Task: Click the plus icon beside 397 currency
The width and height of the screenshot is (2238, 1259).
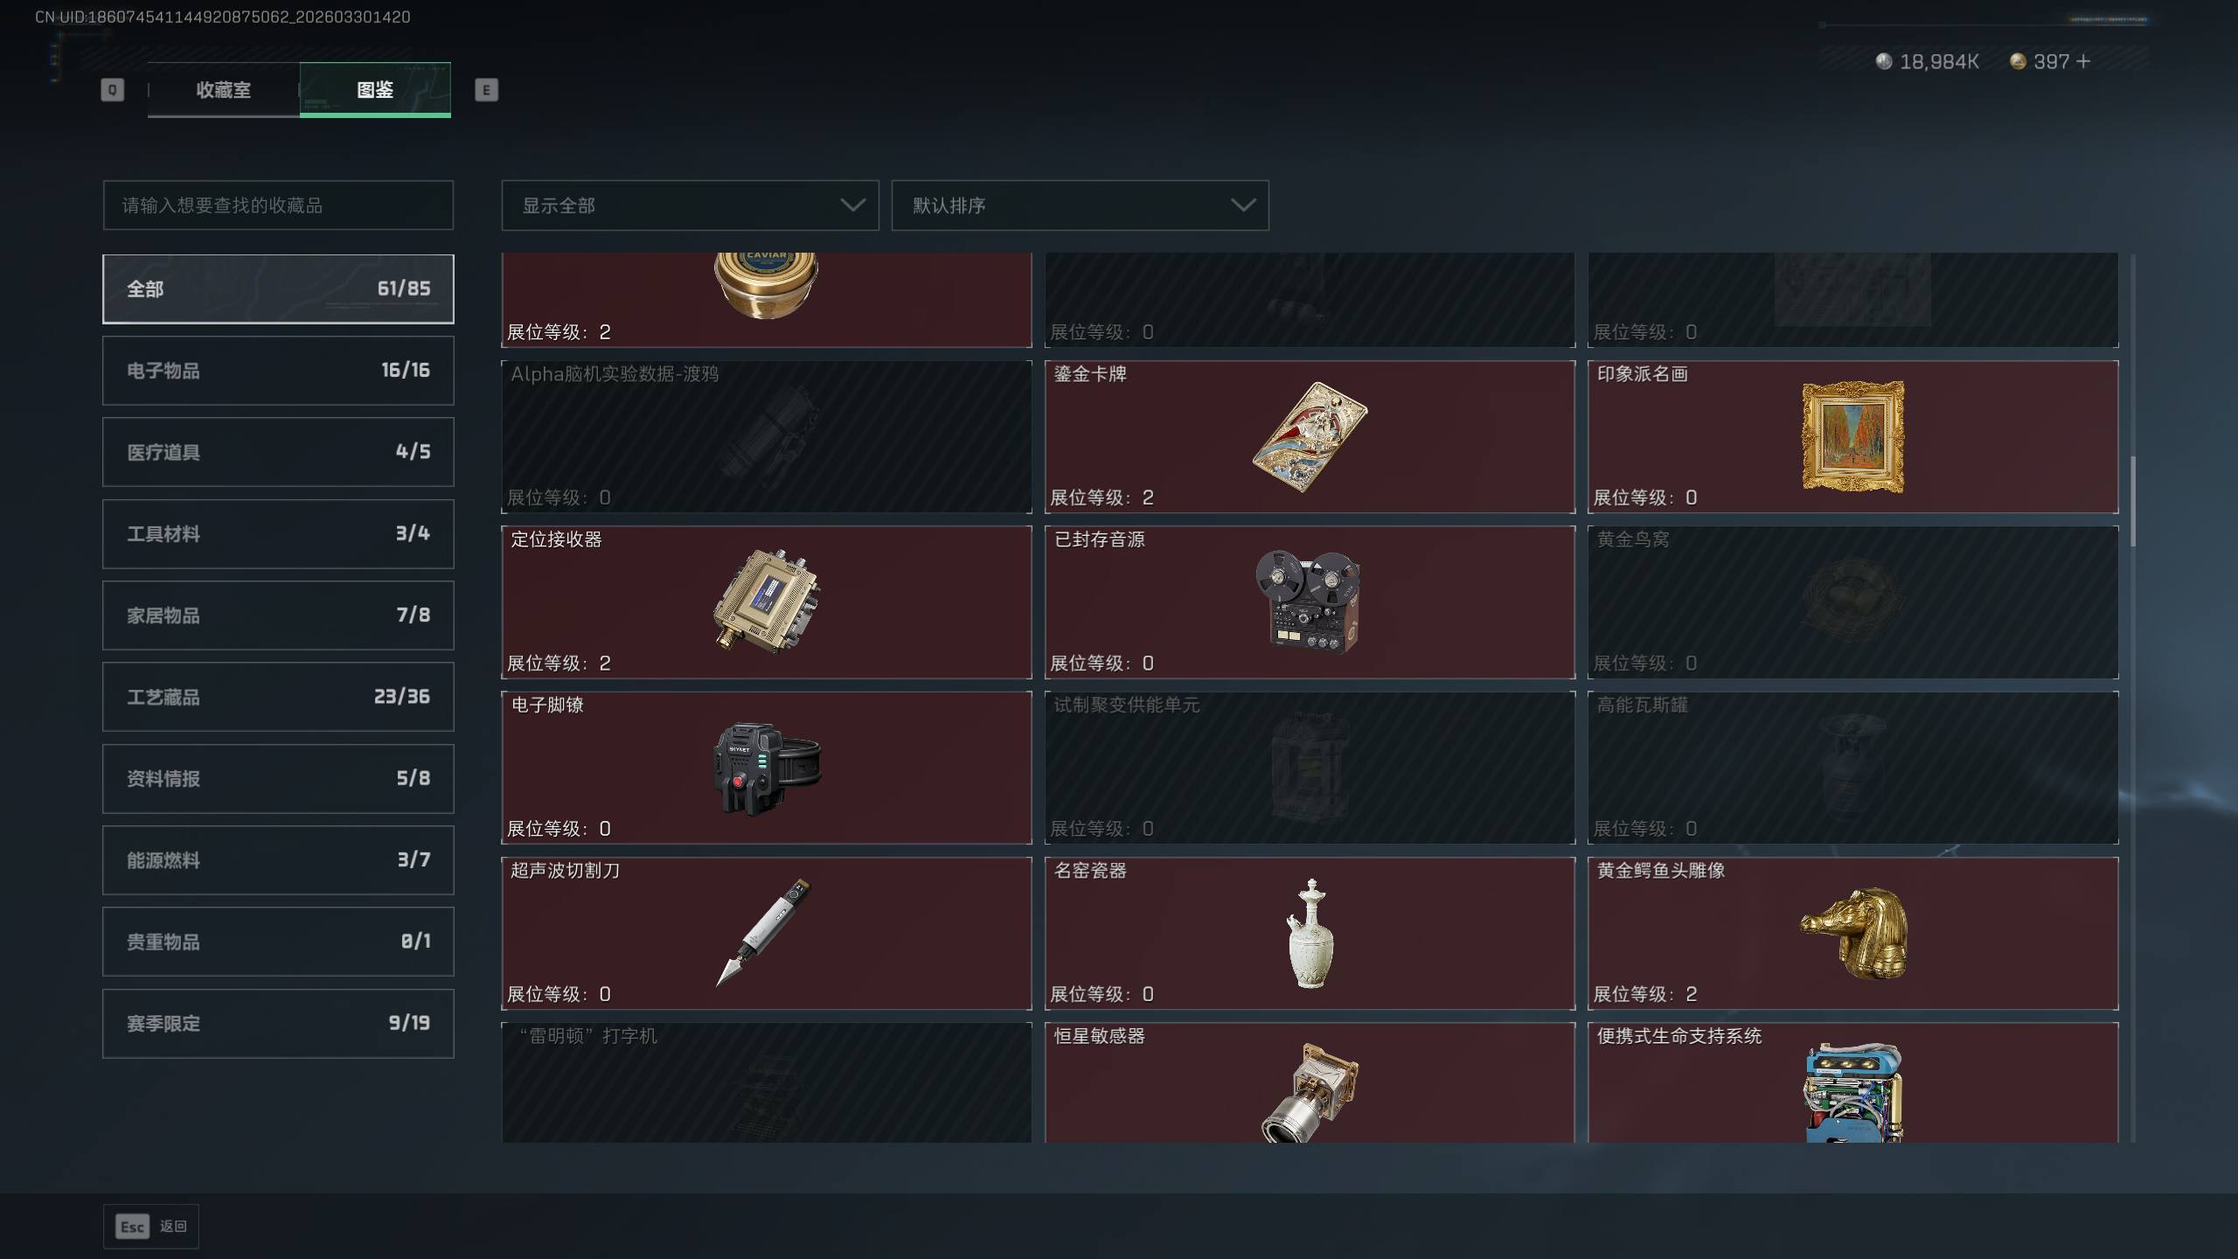Action: [2082, 61]
